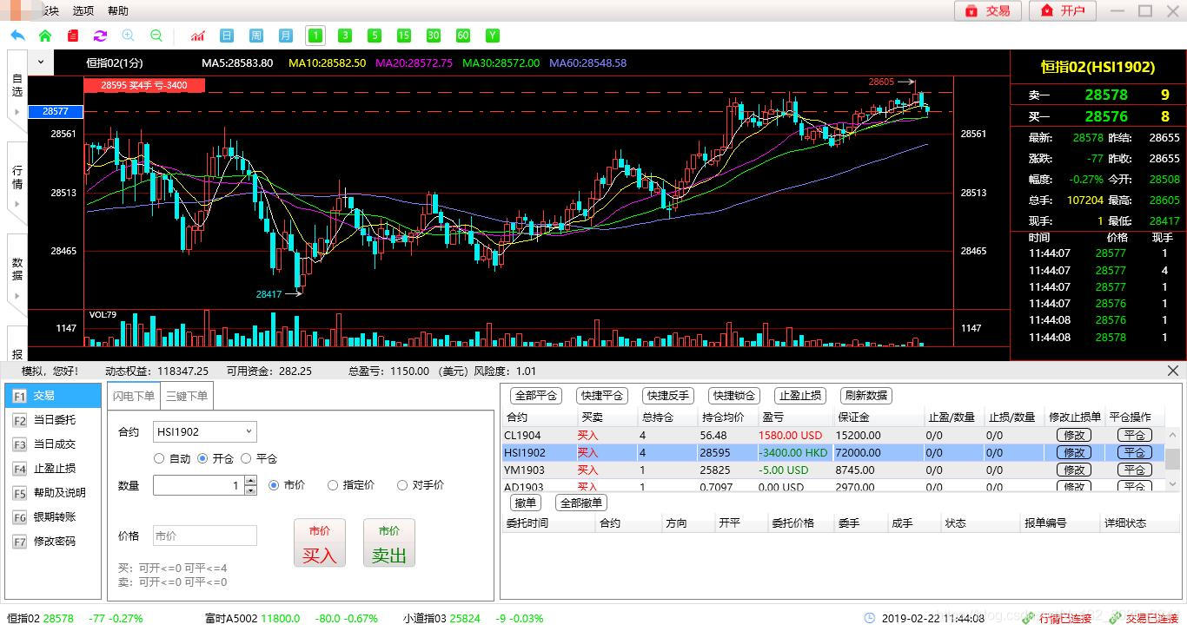Open F1 交易 panel in the sidebar
Viewport: 1187px width, 631px height.
tap(52, 396)
